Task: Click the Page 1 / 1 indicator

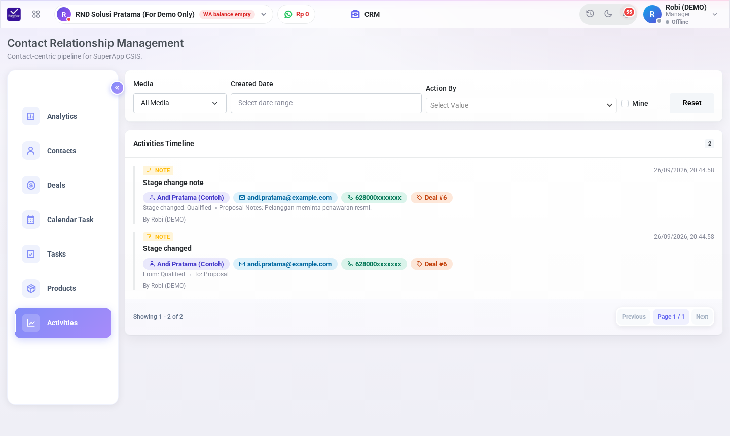Action: [671, 317]
